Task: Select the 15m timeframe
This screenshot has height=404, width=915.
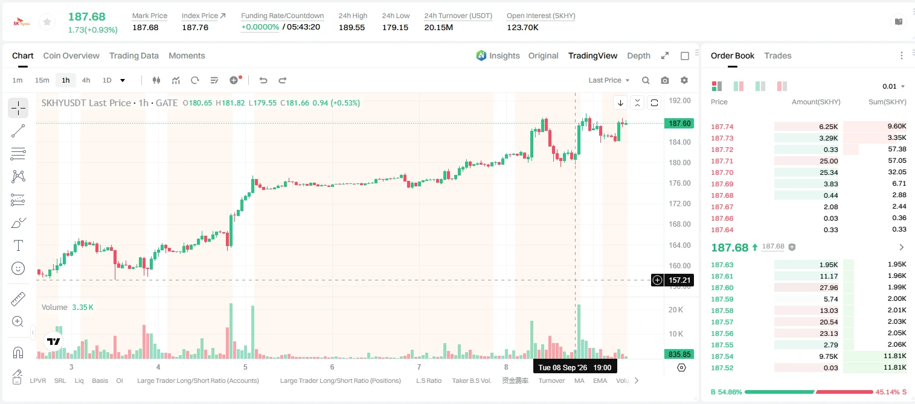Action: pyautogui.click(x=42, y=80)
